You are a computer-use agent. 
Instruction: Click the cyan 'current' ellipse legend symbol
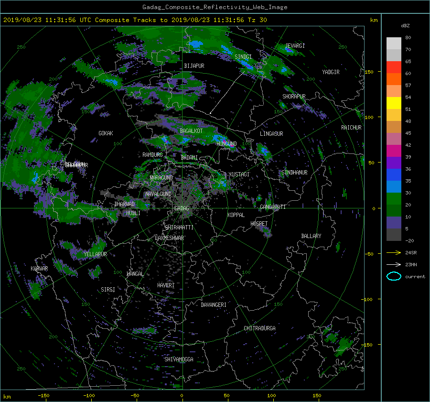click(394, 276)
